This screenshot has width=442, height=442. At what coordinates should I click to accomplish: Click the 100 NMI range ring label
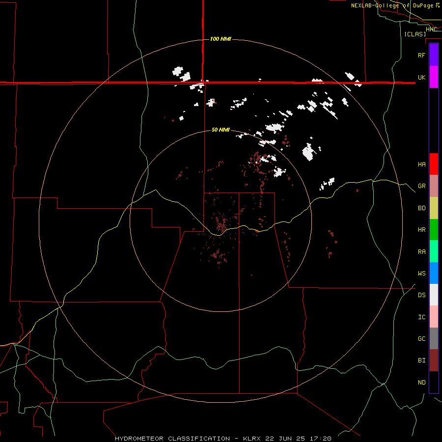[221, 39]
